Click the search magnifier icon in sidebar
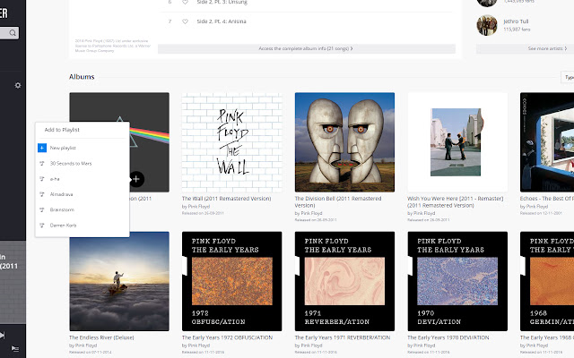This screenshot has height=358, width=574. click(13, 33)
